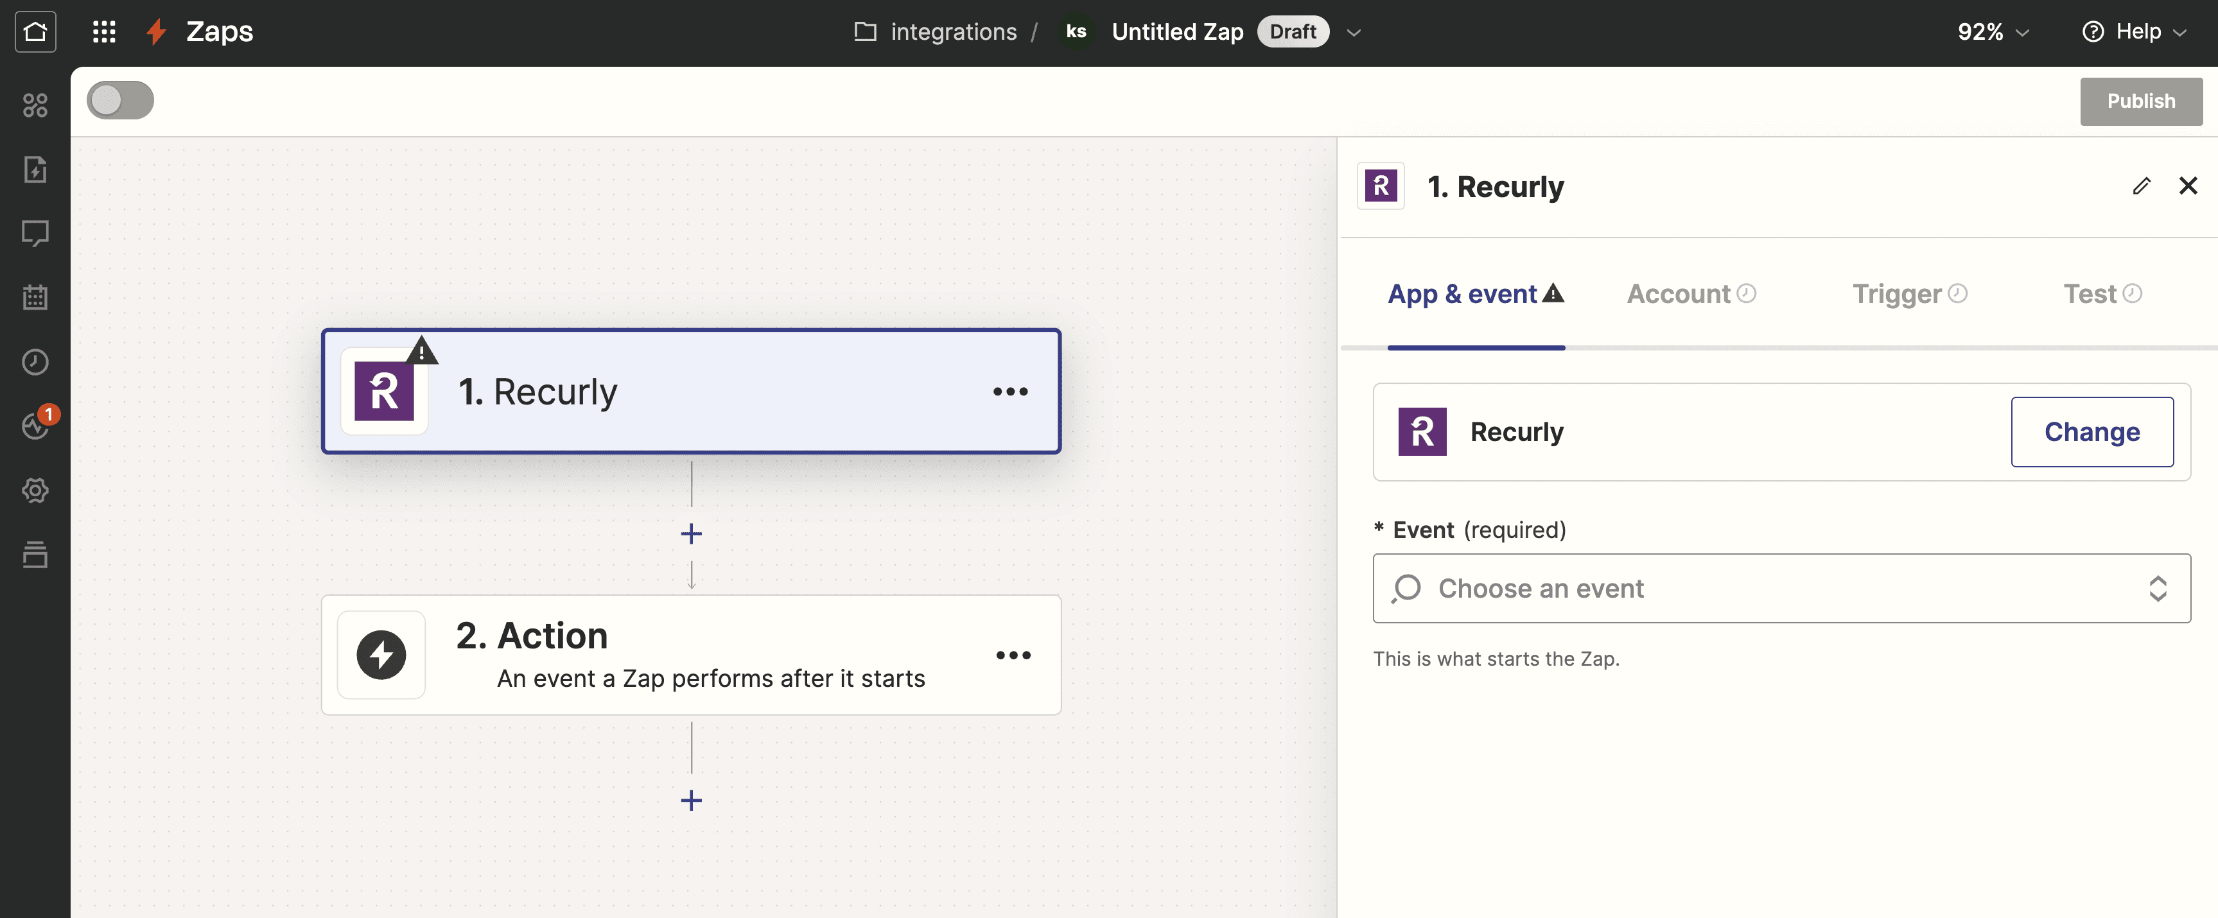
Task: Toggle the Zap on/off switch
Action: [121, 101]
